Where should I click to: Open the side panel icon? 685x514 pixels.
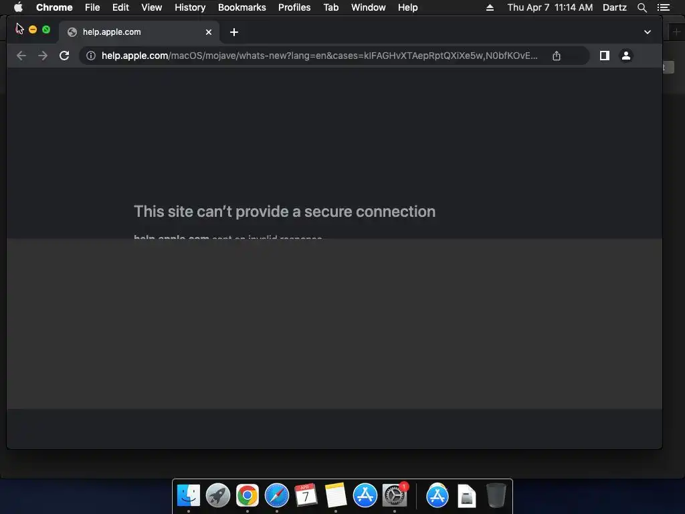click(605, 56)
